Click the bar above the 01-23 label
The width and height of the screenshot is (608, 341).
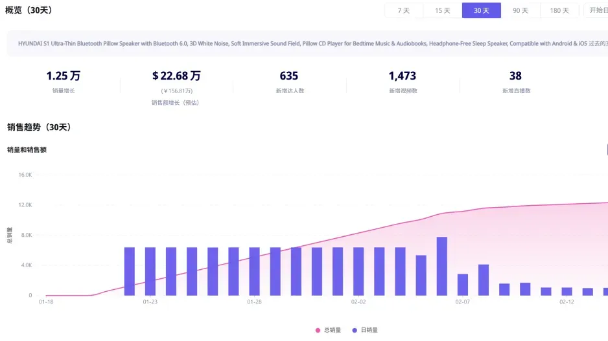150,271
